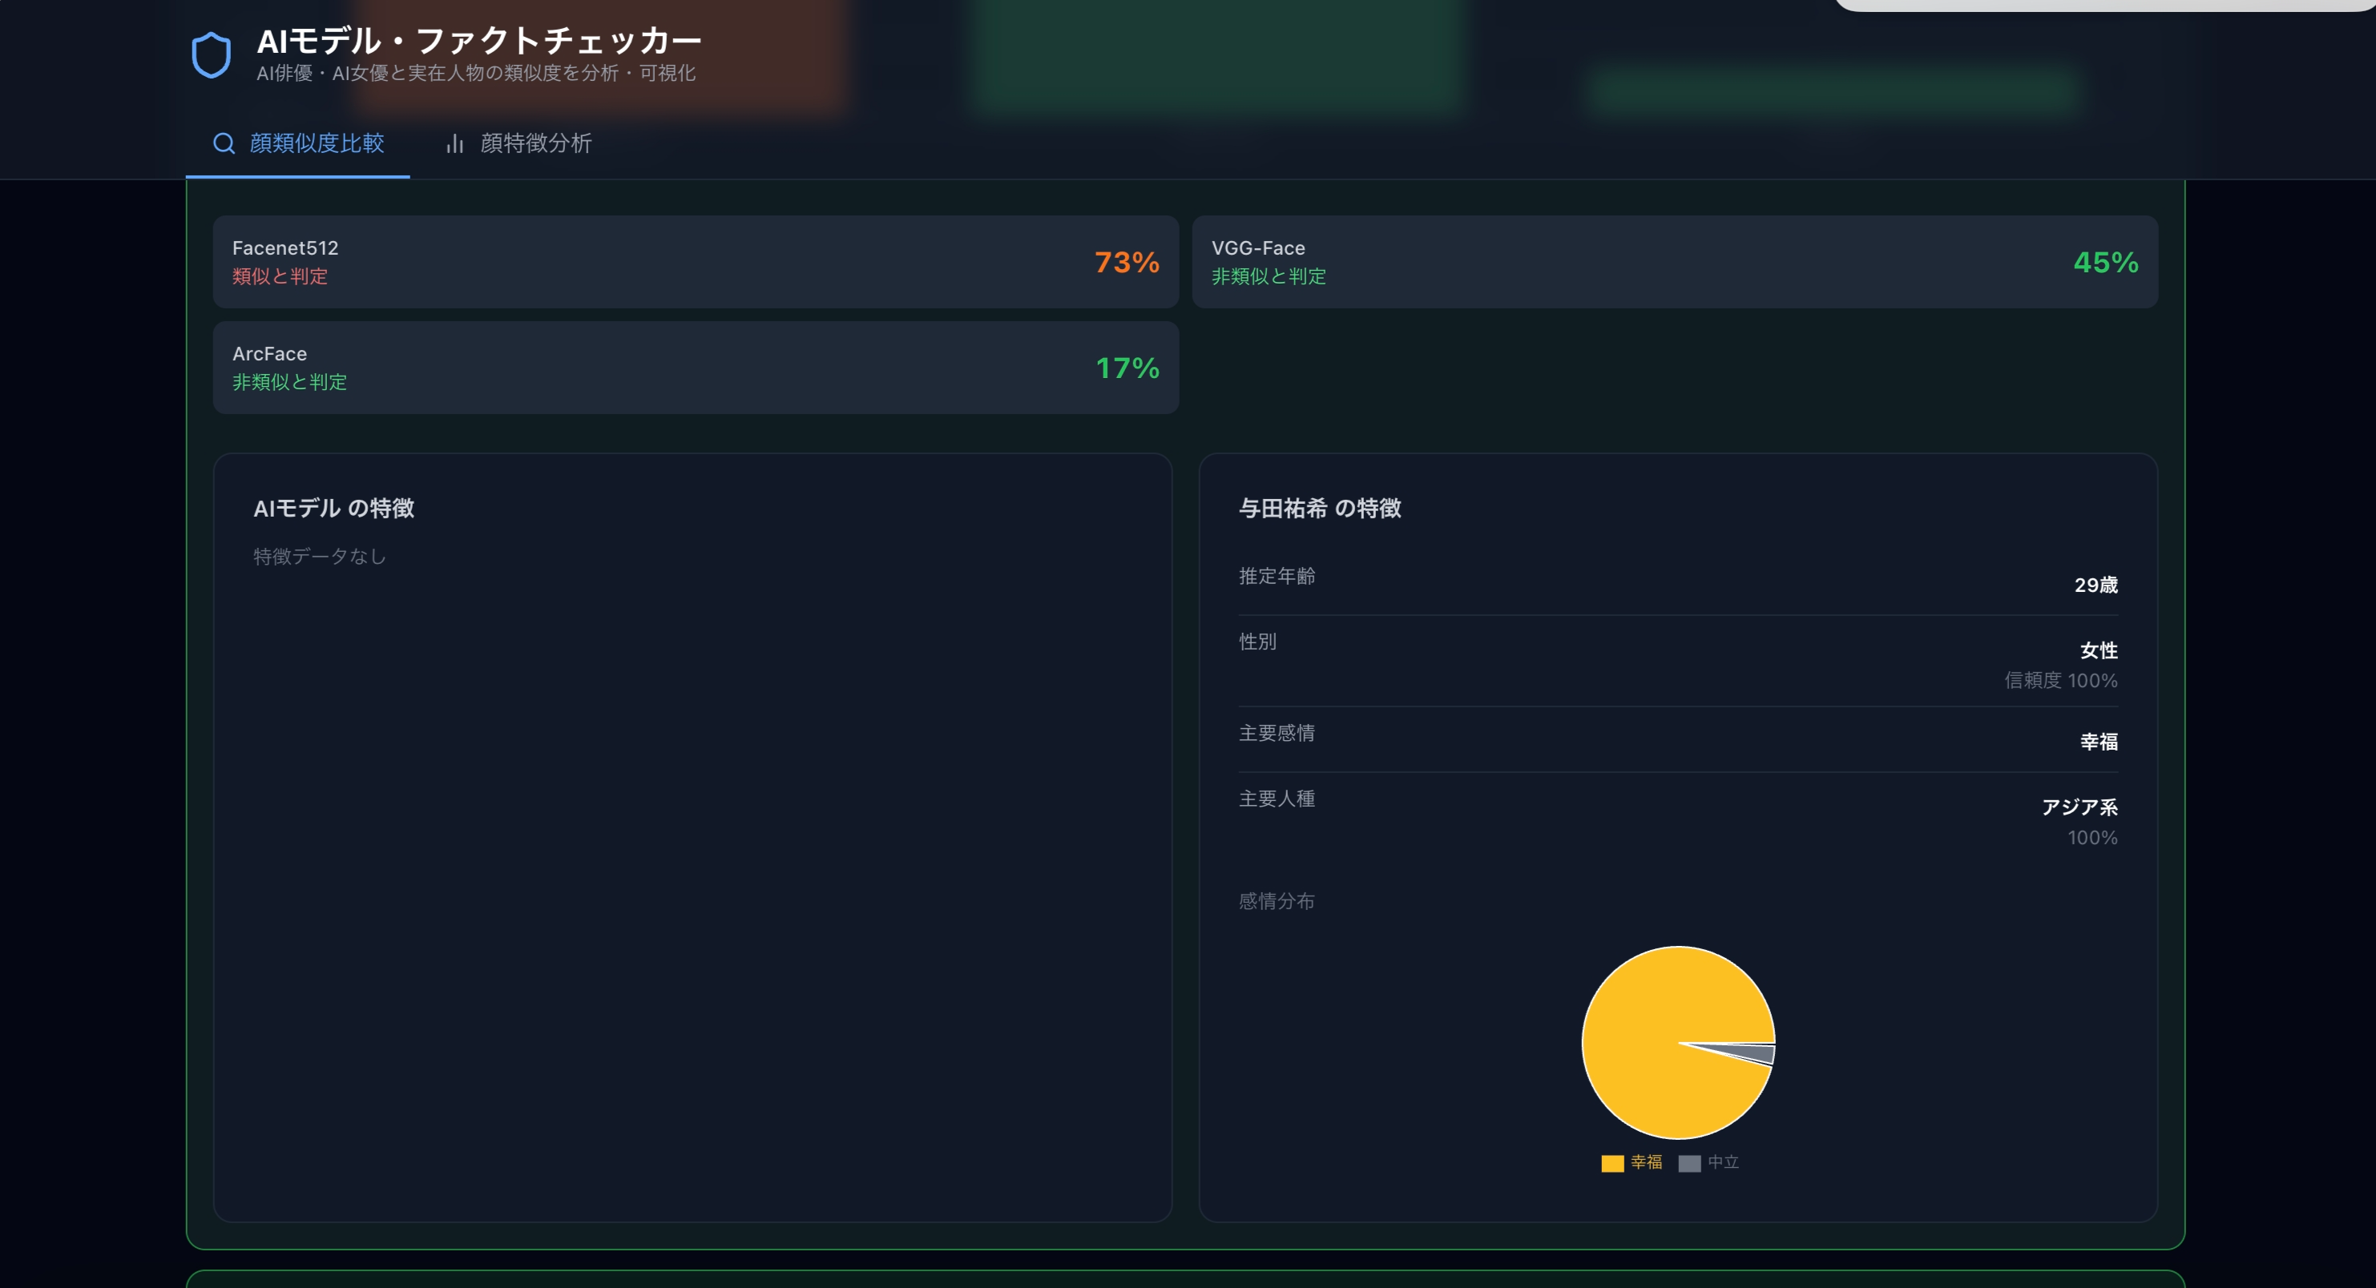Viewport: 2376px width, 1288px height.
Task: Click the shield logo icon in the header
Action: [212, 54]
